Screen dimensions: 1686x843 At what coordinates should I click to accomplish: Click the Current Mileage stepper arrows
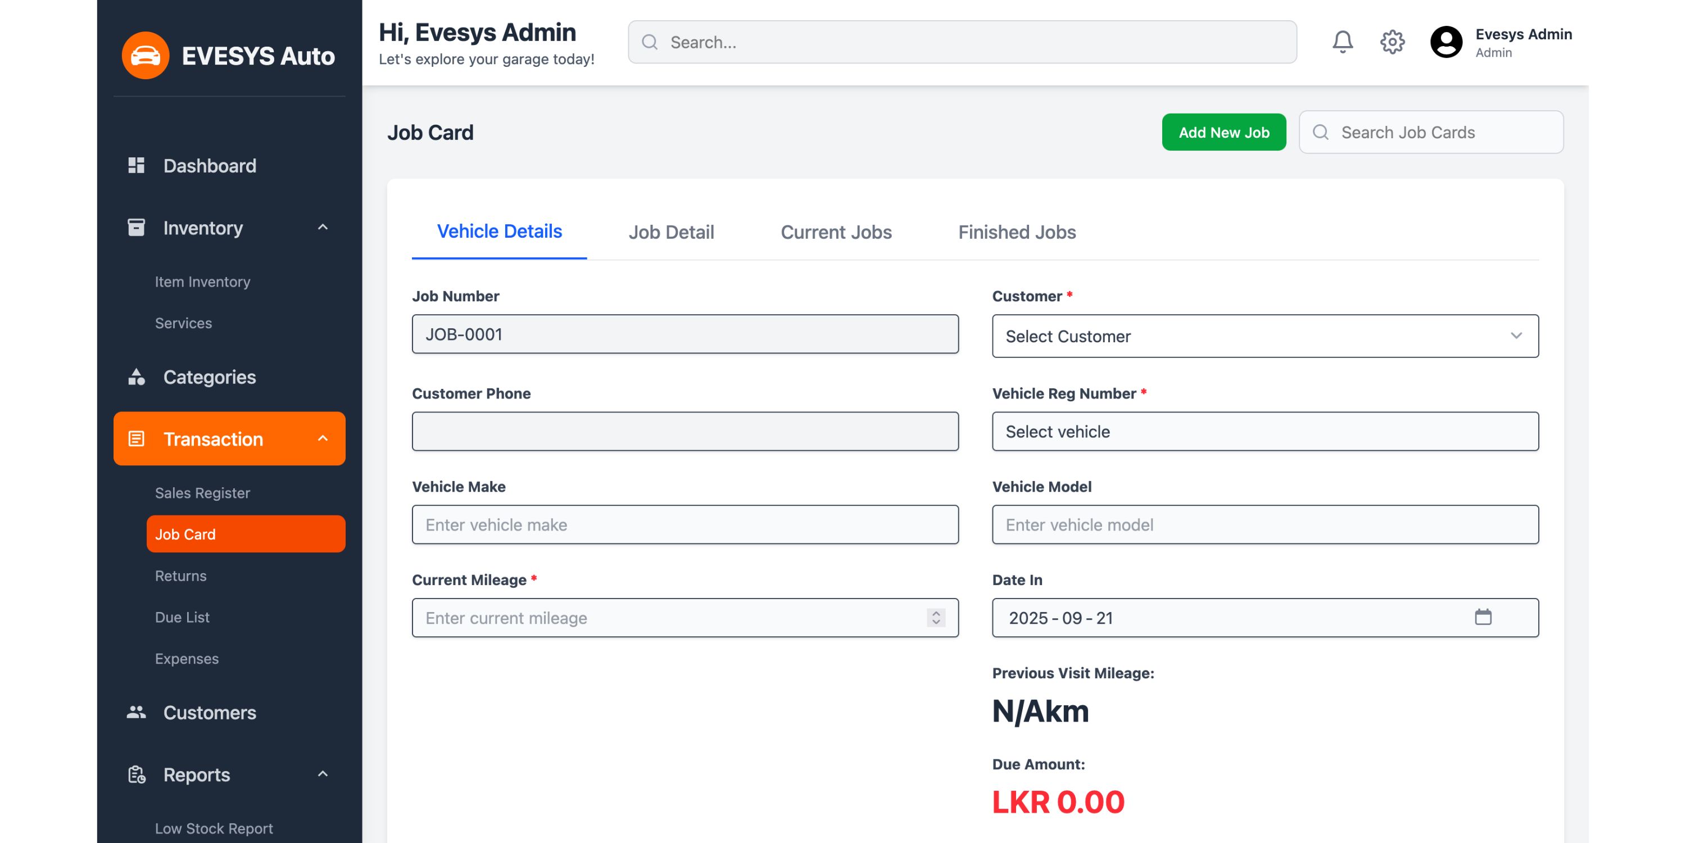click(x=936, y=618)
